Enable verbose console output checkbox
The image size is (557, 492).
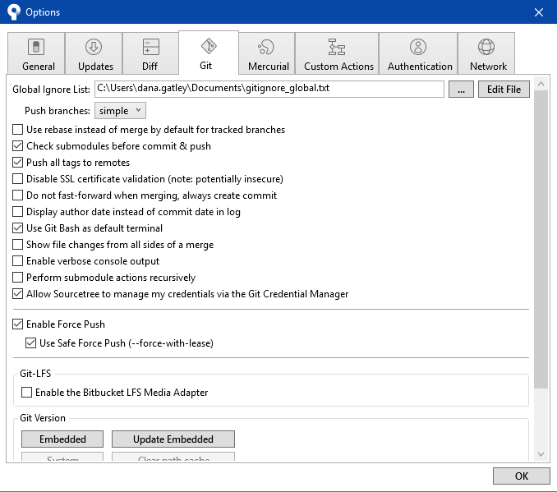[18, 260]
